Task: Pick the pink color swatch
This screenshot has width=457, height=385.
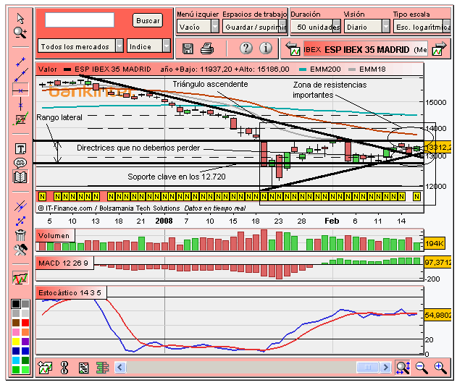Action: tap(16, 332)
